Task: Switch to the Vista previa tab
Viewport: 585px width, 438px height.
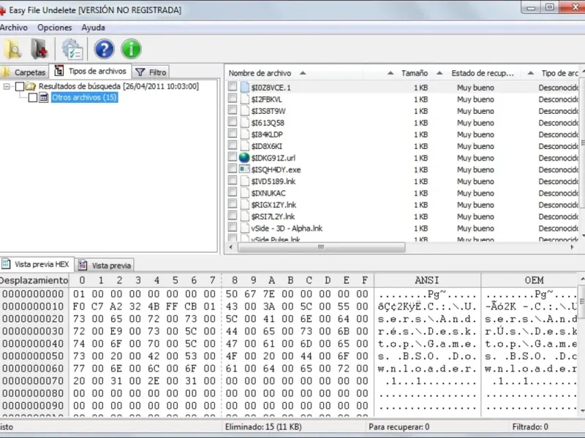Action: click(x=105, y=265)
